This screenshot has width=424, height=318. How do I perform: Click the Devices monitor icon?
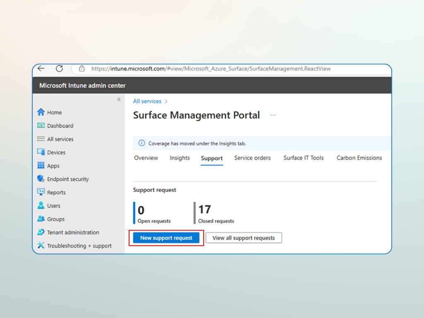click(41, 152)
